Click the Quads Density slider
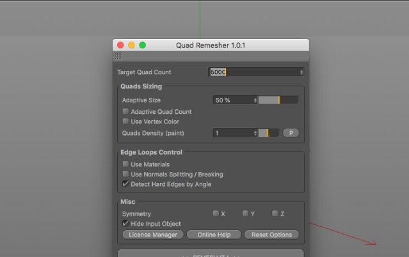 point(268,133)
